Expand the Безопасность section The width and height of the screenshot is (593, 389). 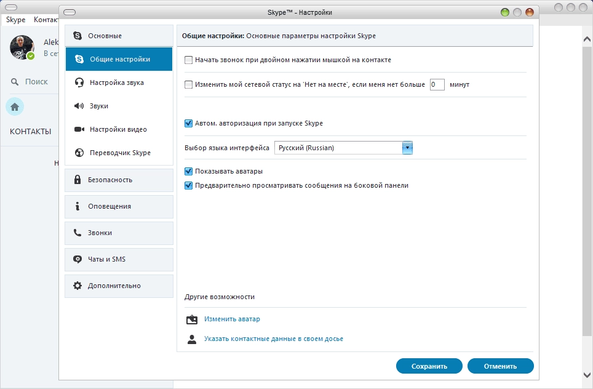point(119,180)
